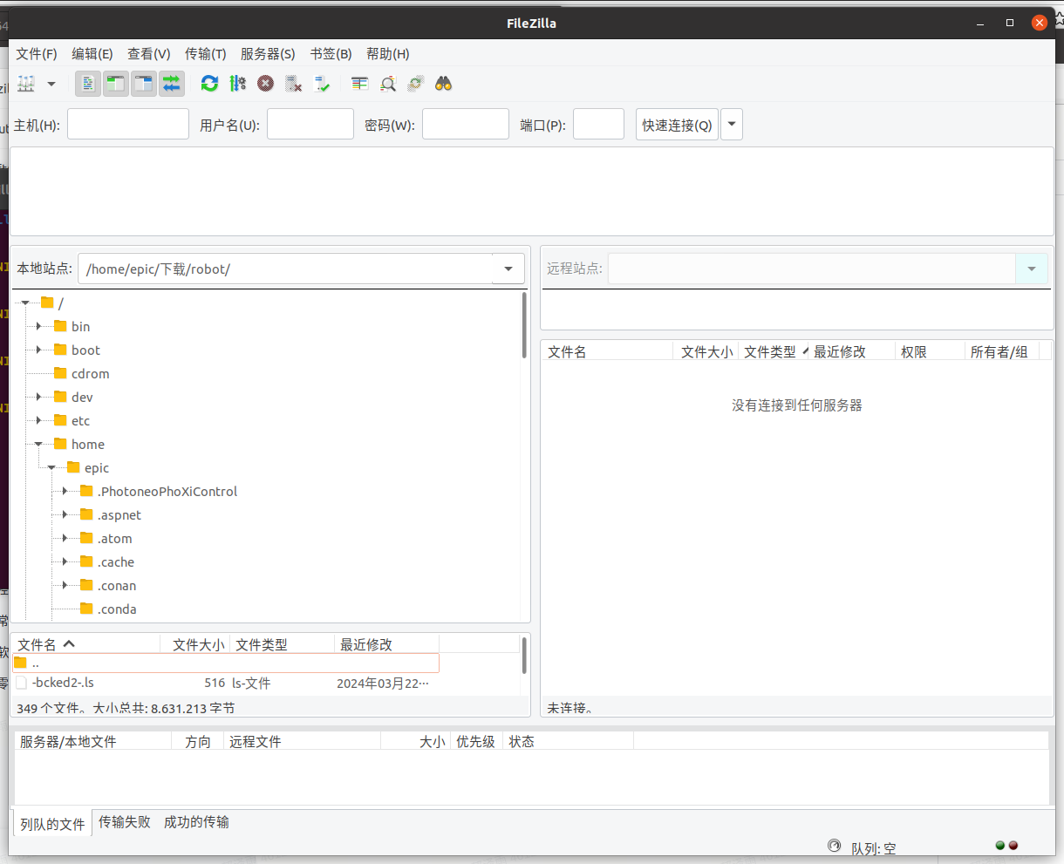The image size is (1064, 864).
Task: Expand the .cache folder in tree
Action: (65, 562)
